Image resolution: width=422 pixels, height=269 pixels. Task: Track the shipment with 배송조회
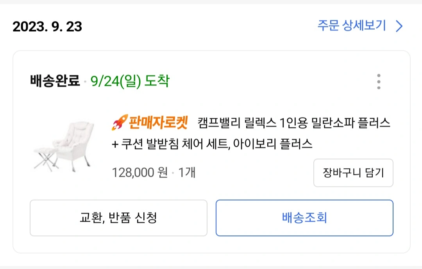pyautogui.click(x=304, y=218)
